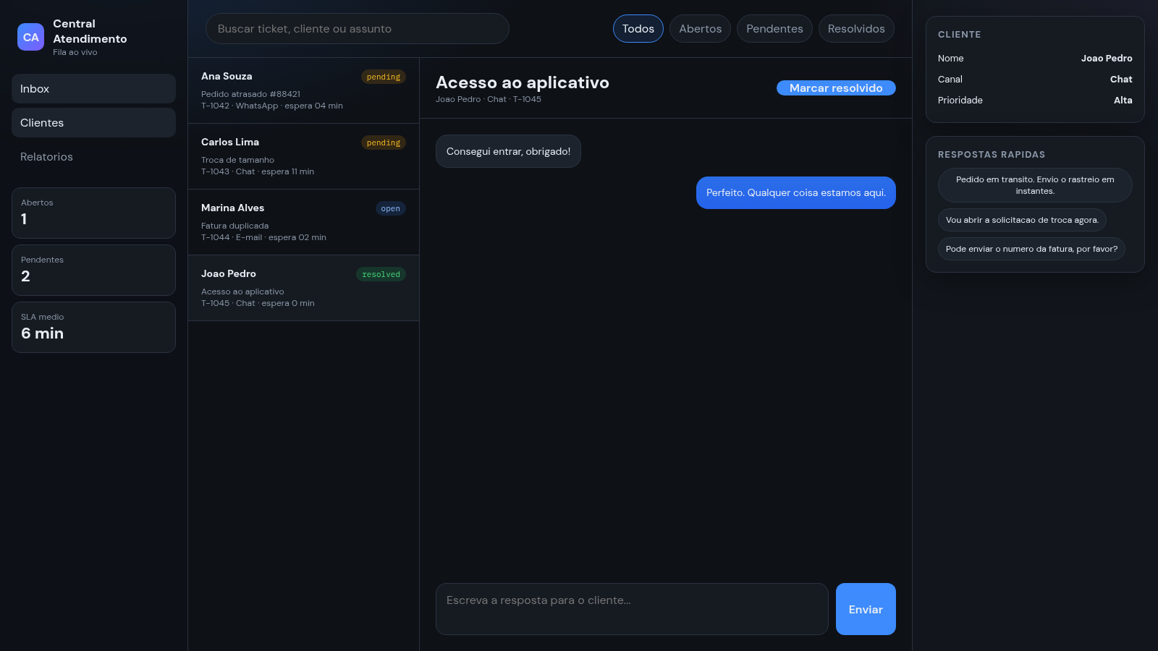Choose quick reply asking numero da fatura
This screenshot has height=651, width=1158.
[x=1031, y=249]
